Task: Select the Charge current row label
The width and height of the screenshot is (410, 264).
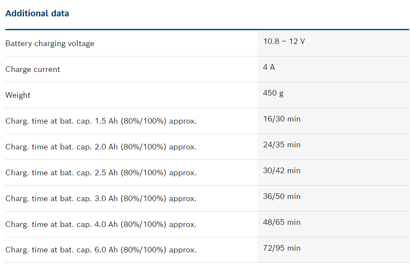Action: tap(33, 69)
